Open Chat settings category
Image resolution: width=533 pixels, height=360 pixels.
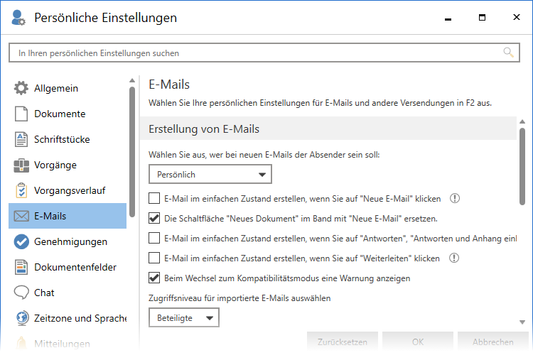pyautogui.click(x=68, y=293)
